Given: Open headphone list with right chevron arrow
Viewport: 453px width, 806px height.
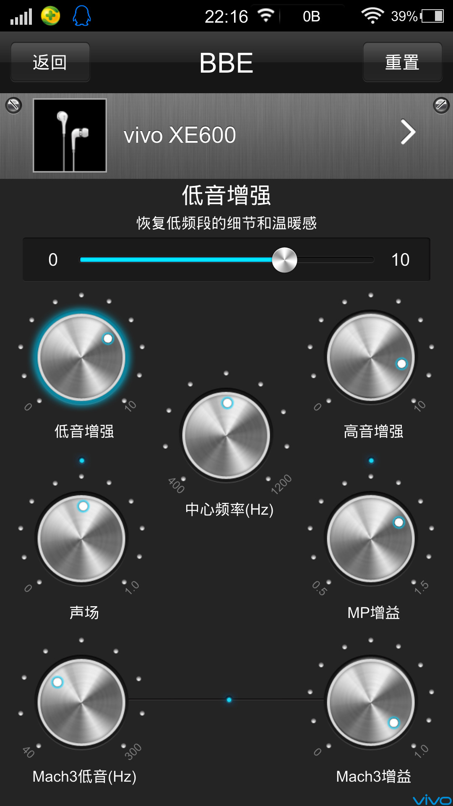Looking at the screenshot, I should (x=408, y=132).
